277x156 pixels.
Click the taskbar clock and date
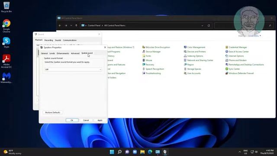[267, 152]
